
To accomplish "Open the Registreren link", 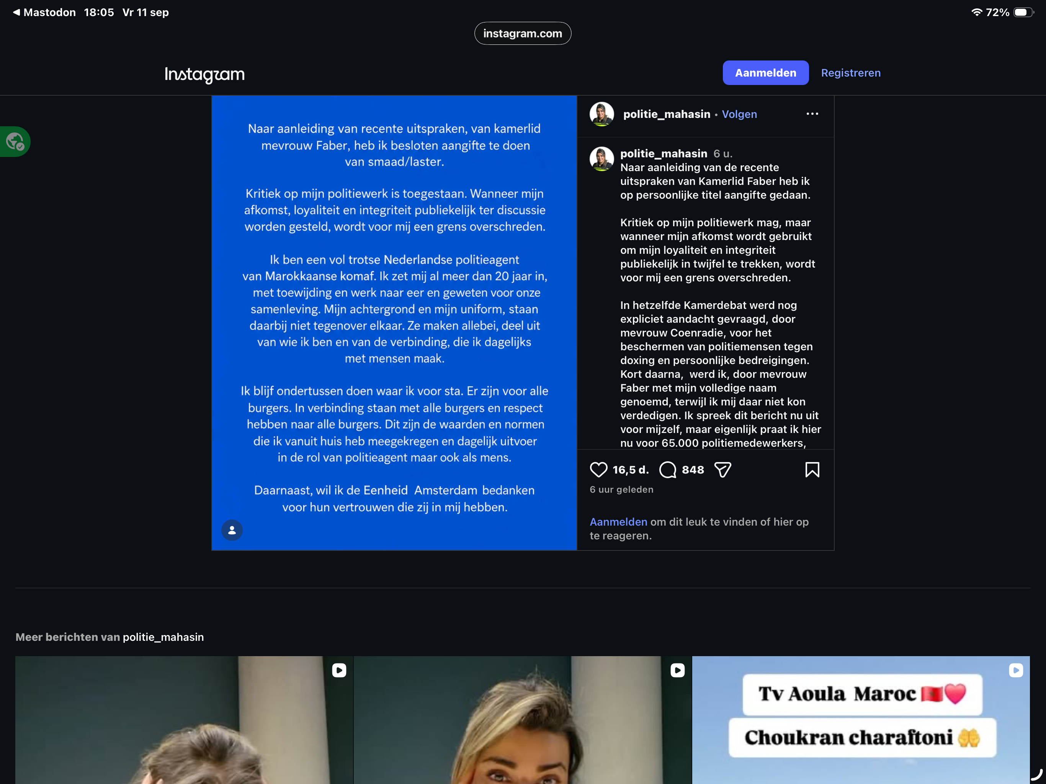I will pos(850,73).
